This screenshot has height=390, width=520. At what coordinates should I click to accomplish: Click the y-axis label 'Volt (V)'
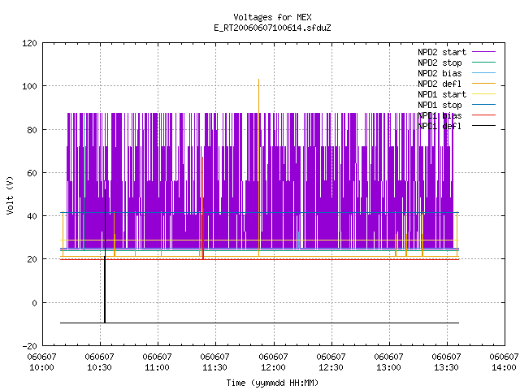pos(10,195)
